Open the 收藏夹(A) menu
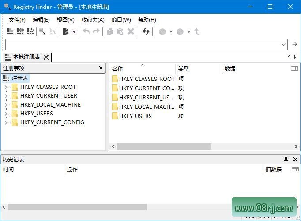Viewport: 301px width, 221px height. [x=93, y=20]
